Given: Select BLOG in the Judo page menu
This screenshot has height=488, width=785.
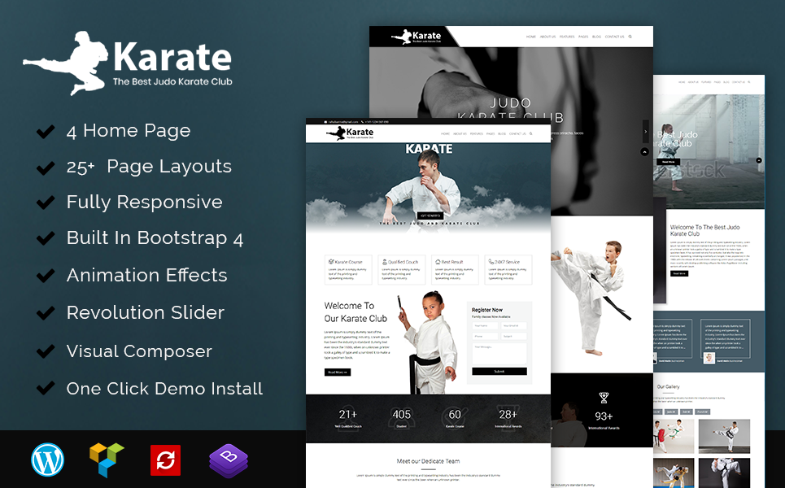Looking at the screenshot, I should click(596, 37).
